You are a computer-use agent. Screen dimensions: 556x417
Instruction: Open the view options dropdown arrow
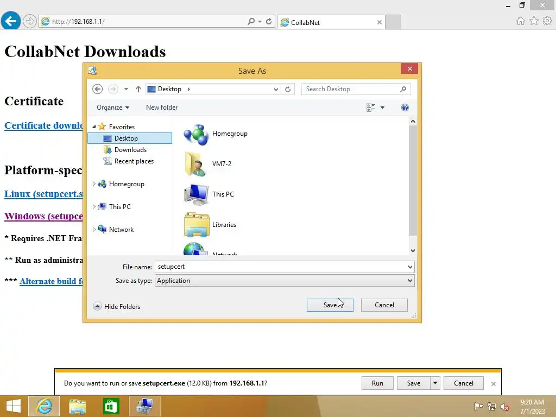[x=383, y=108]
